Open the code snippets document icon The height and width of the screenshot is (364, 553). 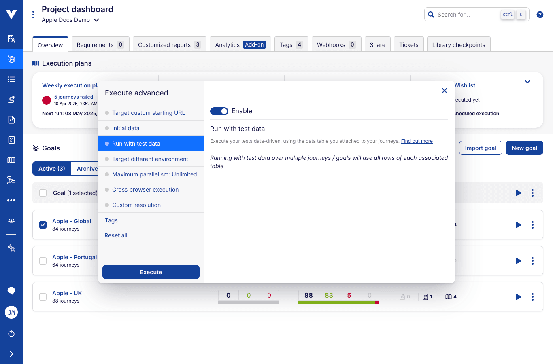pyautogui.click(x=11, y=120)
